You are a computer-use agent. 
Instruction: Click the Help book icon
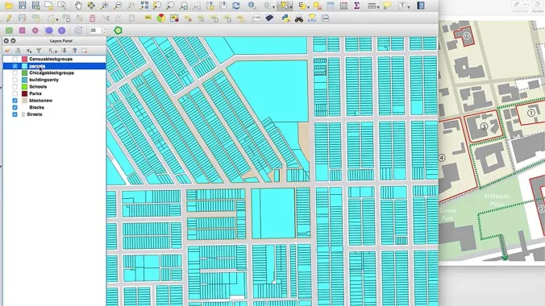click(421, 6)
